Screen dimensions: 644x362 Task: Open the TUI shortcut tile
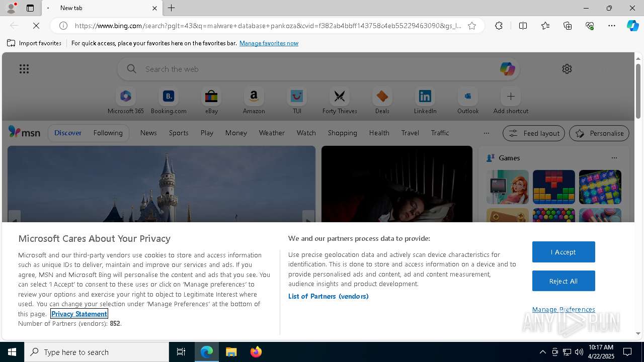point(297,101)
